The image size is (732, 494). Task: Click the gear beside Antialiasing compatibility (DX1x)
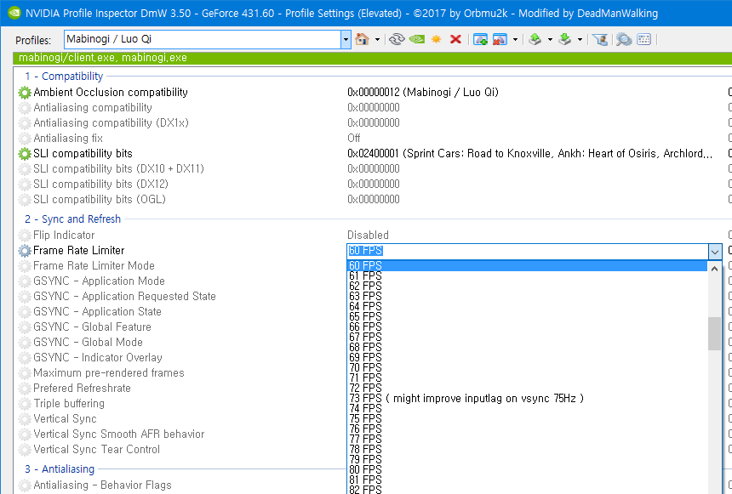click(x=25, y=123)
